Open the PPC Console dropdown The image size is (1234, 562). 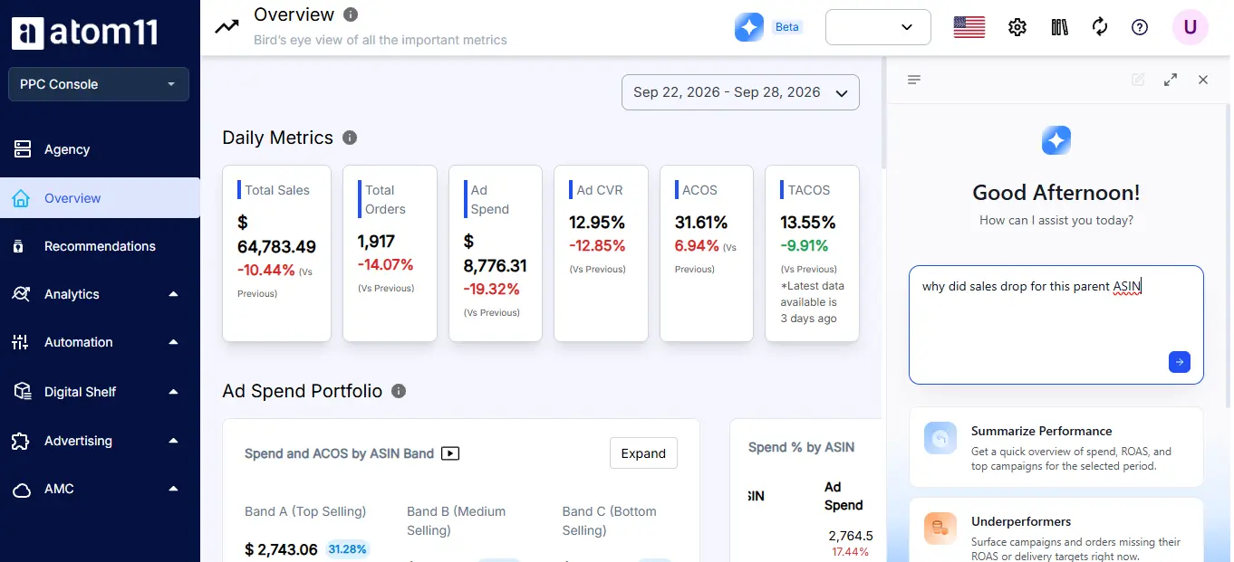[99, 84]
